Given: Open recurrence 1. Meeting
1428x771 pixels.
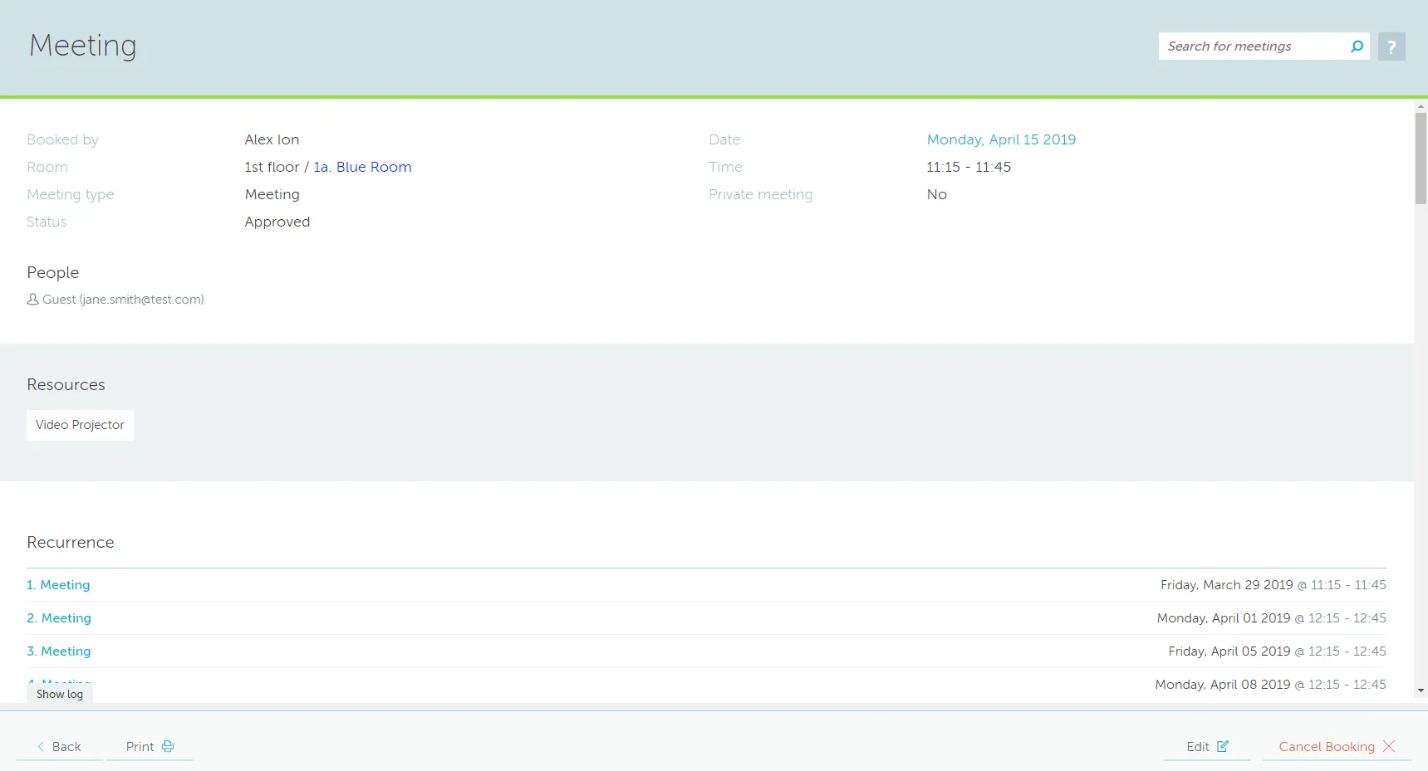Looking at the screenshot, I should tap(58, 585).
